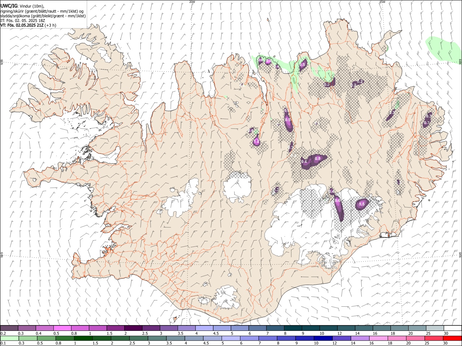Pick the blue swatch starting at 8, lower scale
462x346 pixels.
pyautogui.click(x=286, y=338)
